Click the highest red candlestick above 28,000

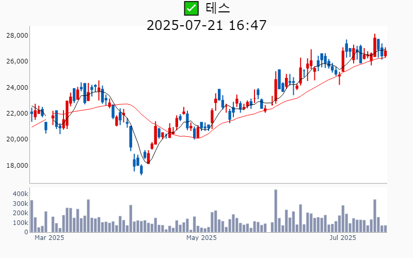(375, 45)
